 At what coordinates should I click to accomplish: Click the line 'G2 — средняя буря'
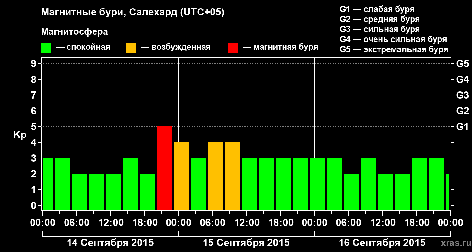pyautogui.click(x=380, y=19)
